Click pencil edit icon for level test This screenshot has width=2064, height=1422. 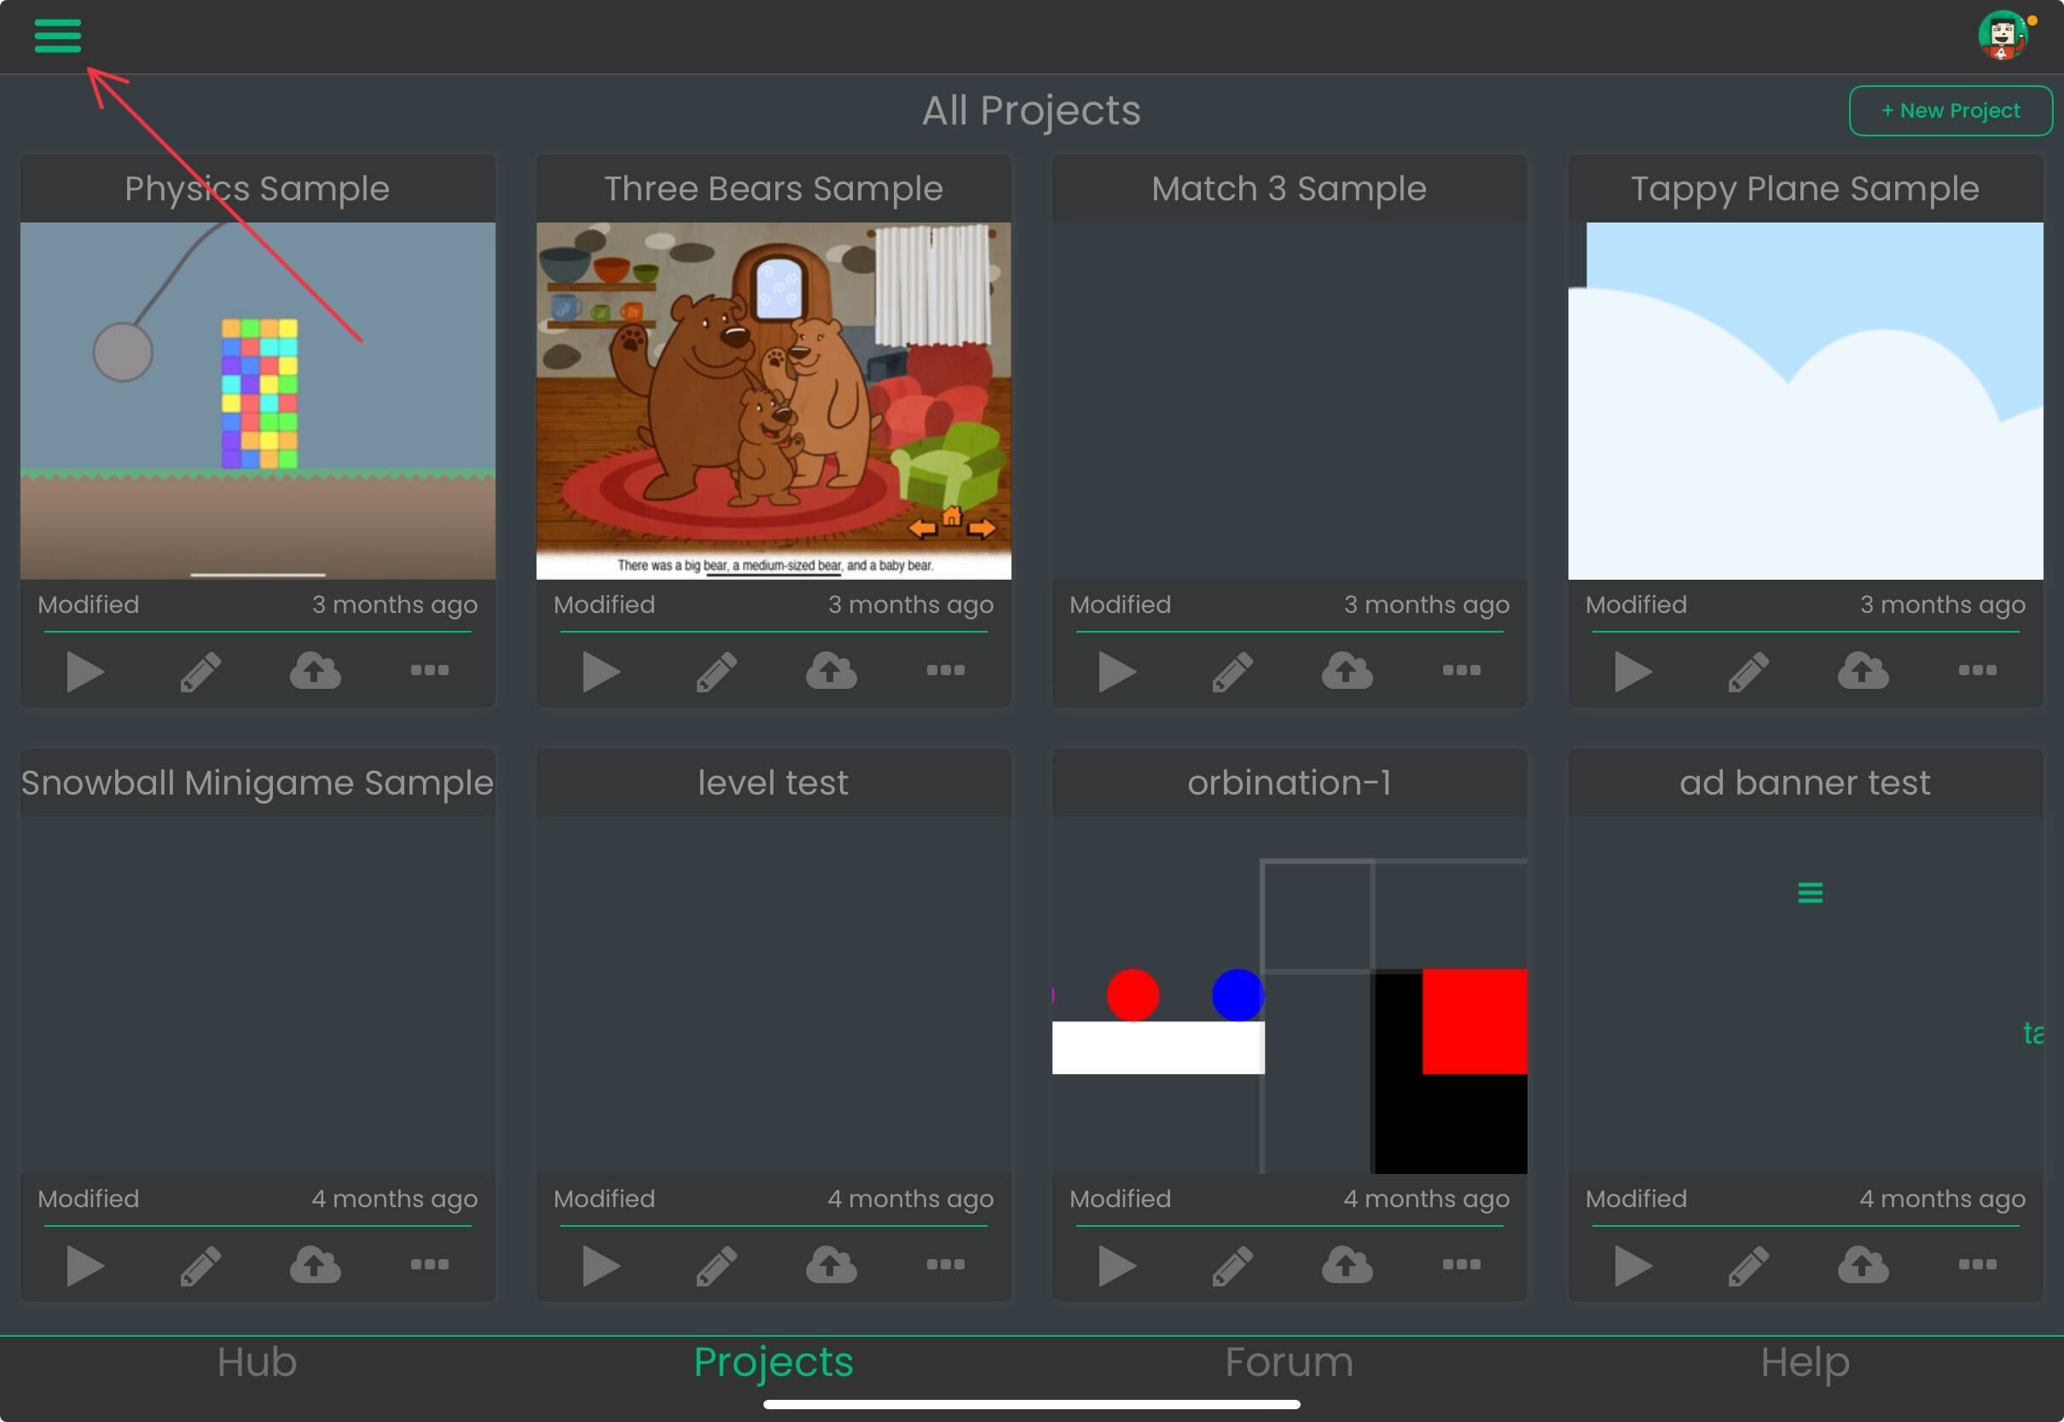tap(716, 1265)
